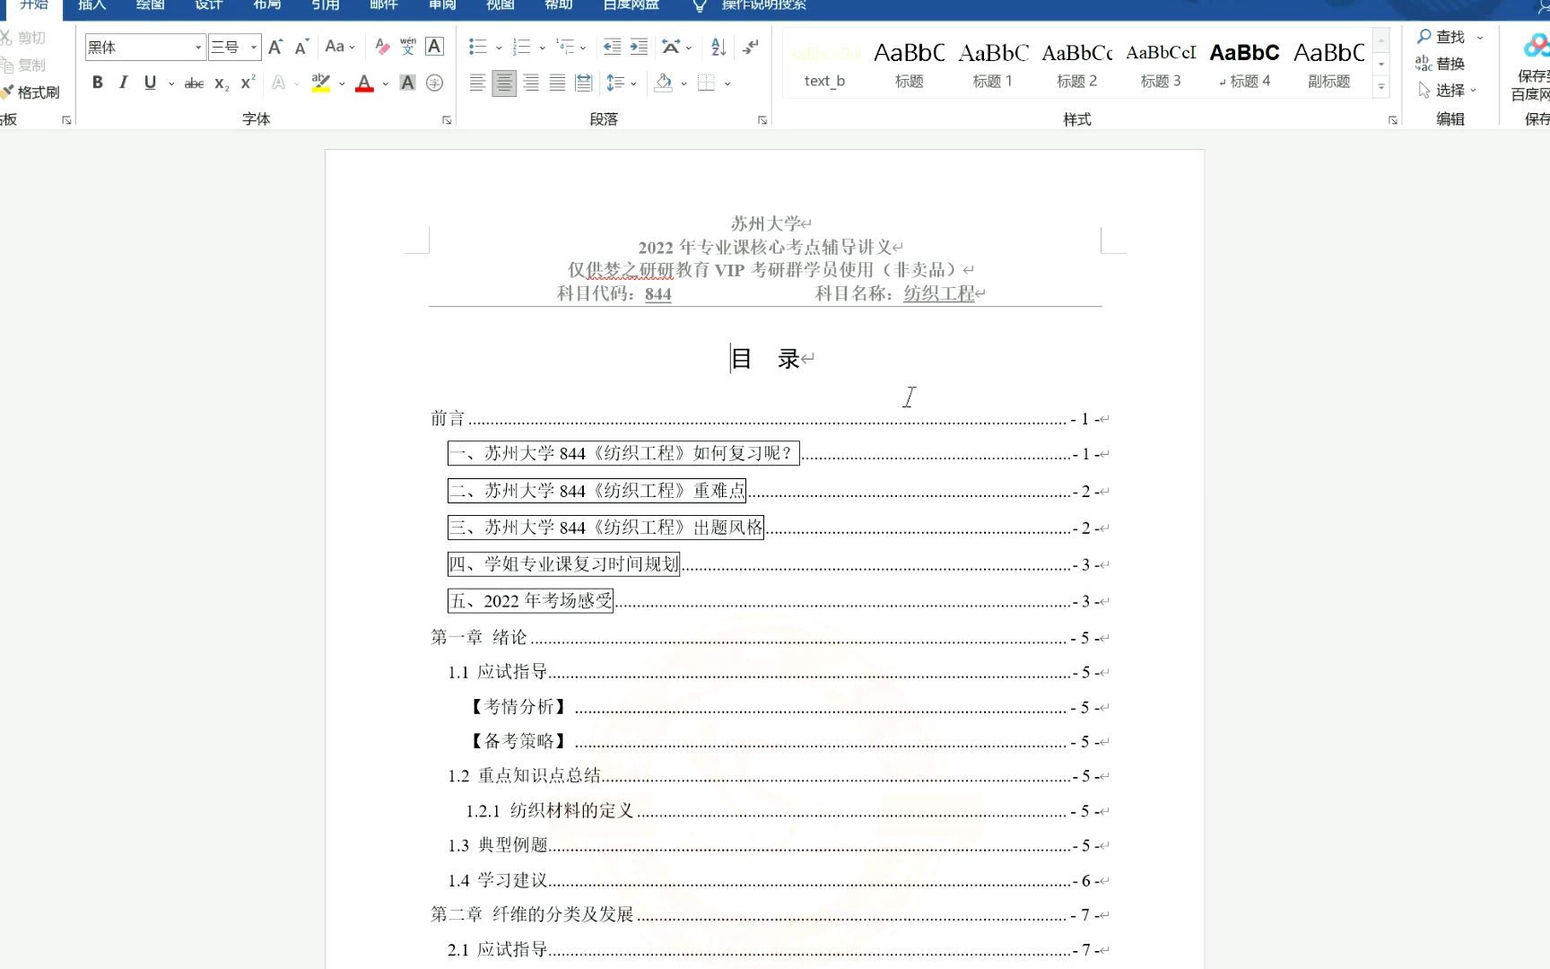Expand highlight color dropdown arrow
Viewport: 1550px width, 969px height.
(x=342, y=83)
